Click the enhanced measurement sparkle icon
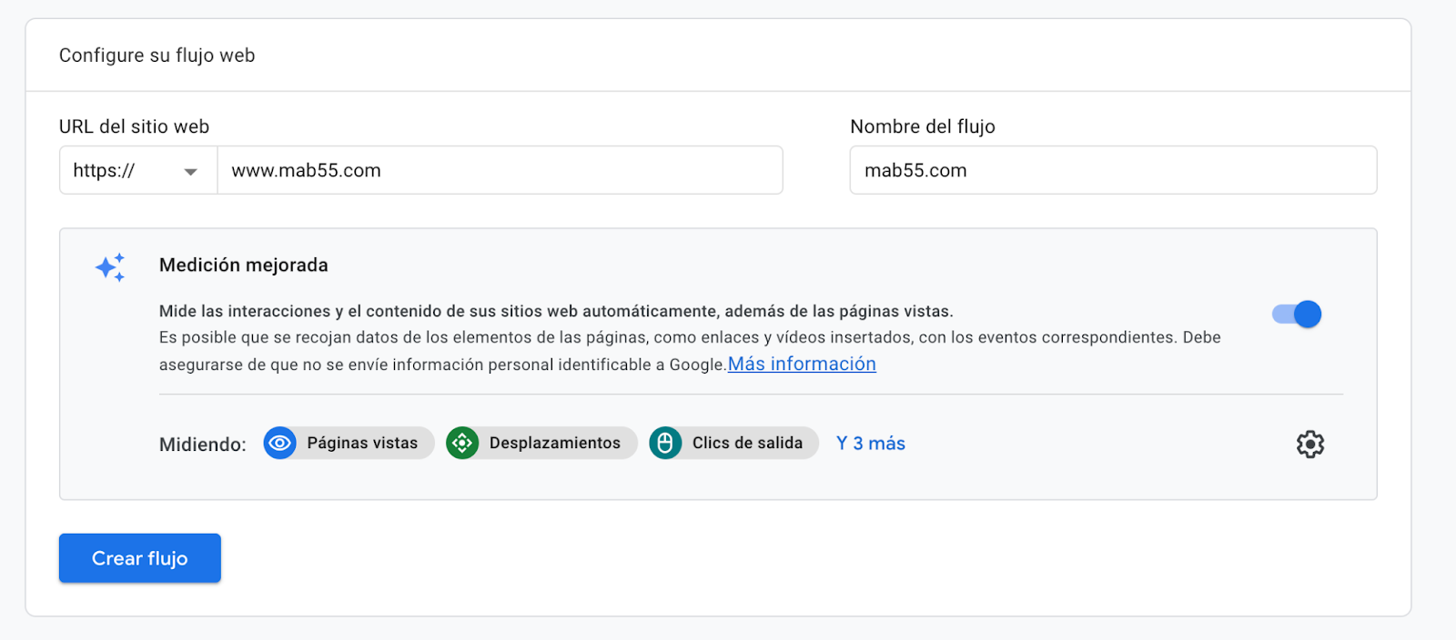The image size is (1456, 640). click(x=110, y=267)
